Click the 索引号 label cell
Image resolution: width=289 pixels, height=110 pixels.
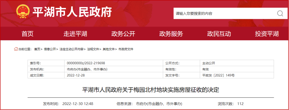pos(46,63)
